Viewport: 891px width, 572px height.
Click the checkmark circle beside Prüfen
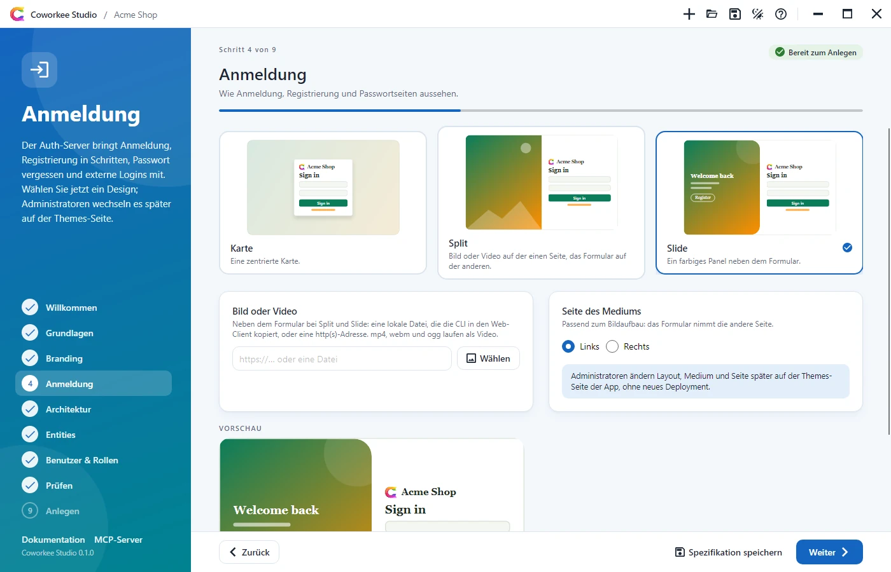click(x=30, y=485)
